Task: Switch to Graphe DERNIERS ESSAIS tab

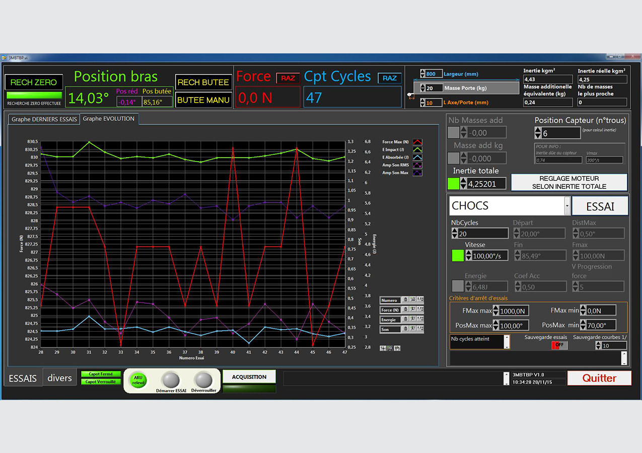Action: [44, 119]
